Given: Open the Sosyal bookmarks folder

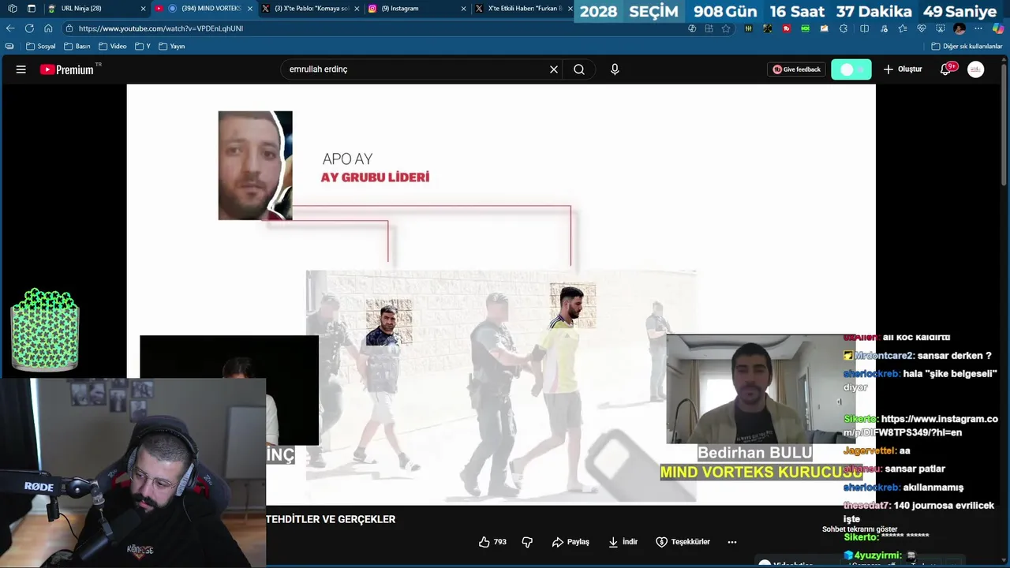Looking at the screenshot, I should click(x=39, y=47).
